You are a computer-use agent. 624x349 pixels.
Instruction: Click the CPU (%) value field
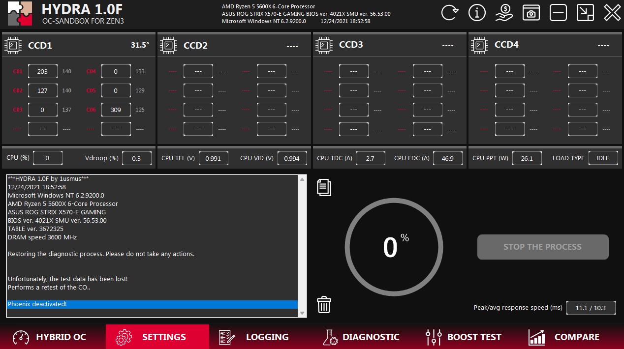pos(47,158)
